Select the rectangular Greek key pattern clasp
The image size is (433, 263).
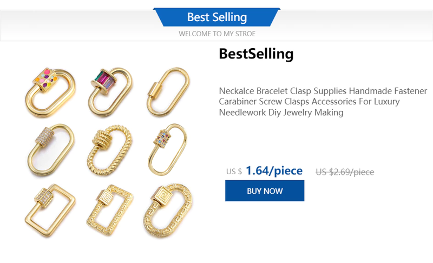point(108,211)
